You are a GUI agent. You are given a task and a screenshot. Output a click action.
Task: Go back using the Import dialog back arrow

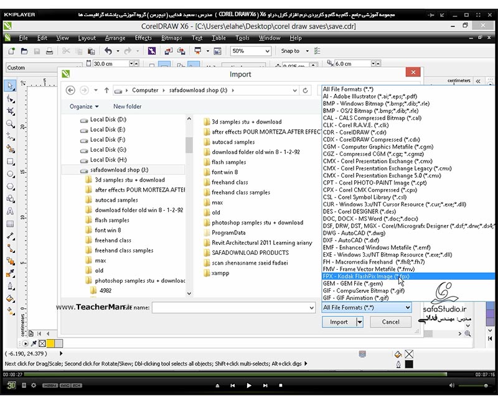[70, 90]
